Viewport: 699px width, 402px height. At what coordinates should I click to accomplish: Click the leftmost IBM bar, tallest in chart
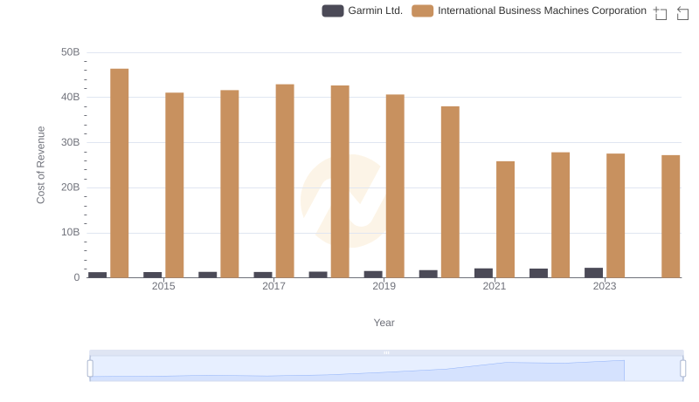(x=120, y=173)
